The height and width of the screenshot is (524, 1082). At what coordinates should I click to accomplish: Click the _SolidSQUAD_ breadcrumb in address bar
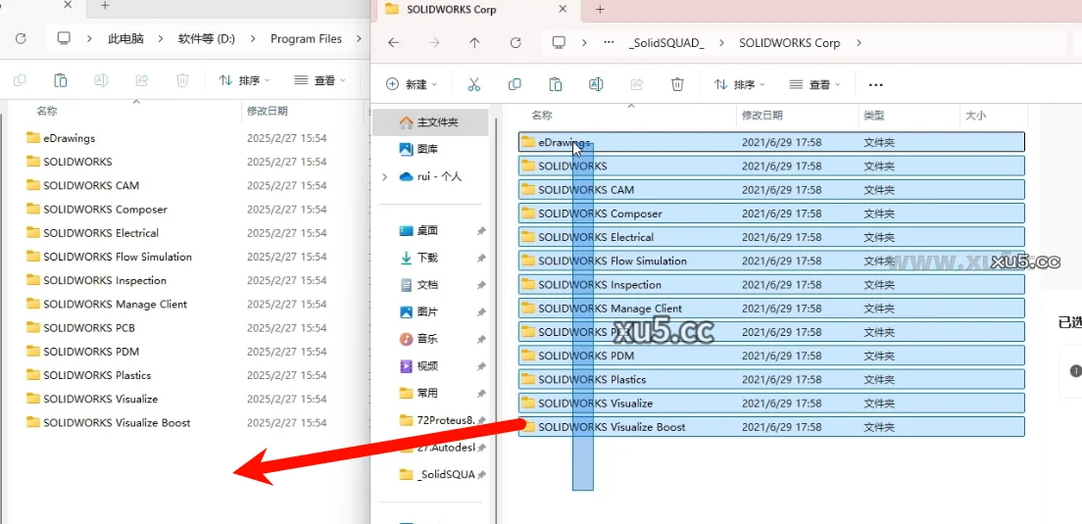(x=666, y=43)
